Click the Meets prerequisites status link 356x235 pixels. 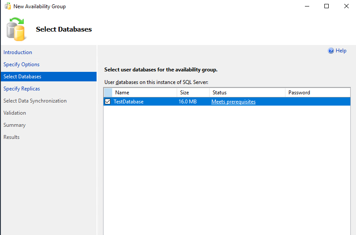[x=233, y=102]
